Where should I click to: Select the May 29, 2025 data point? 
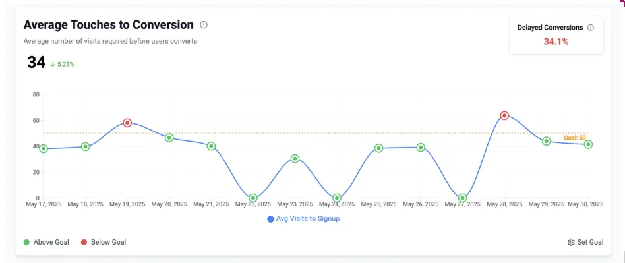coord(547,141)
